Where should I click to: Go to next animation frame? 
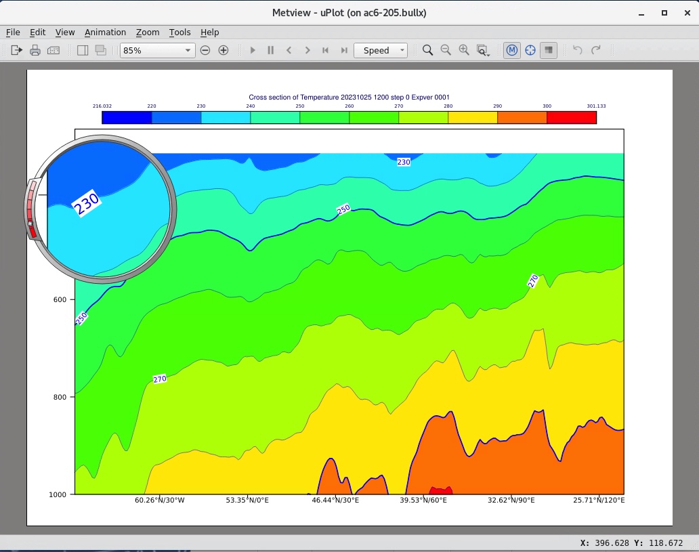point(307,50)
